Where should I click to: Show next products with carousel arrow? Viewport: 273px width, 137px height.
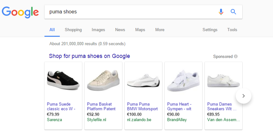point(244,96)
